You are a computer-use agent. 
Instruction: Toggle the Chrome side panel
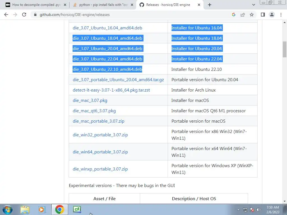coord(263,15)
